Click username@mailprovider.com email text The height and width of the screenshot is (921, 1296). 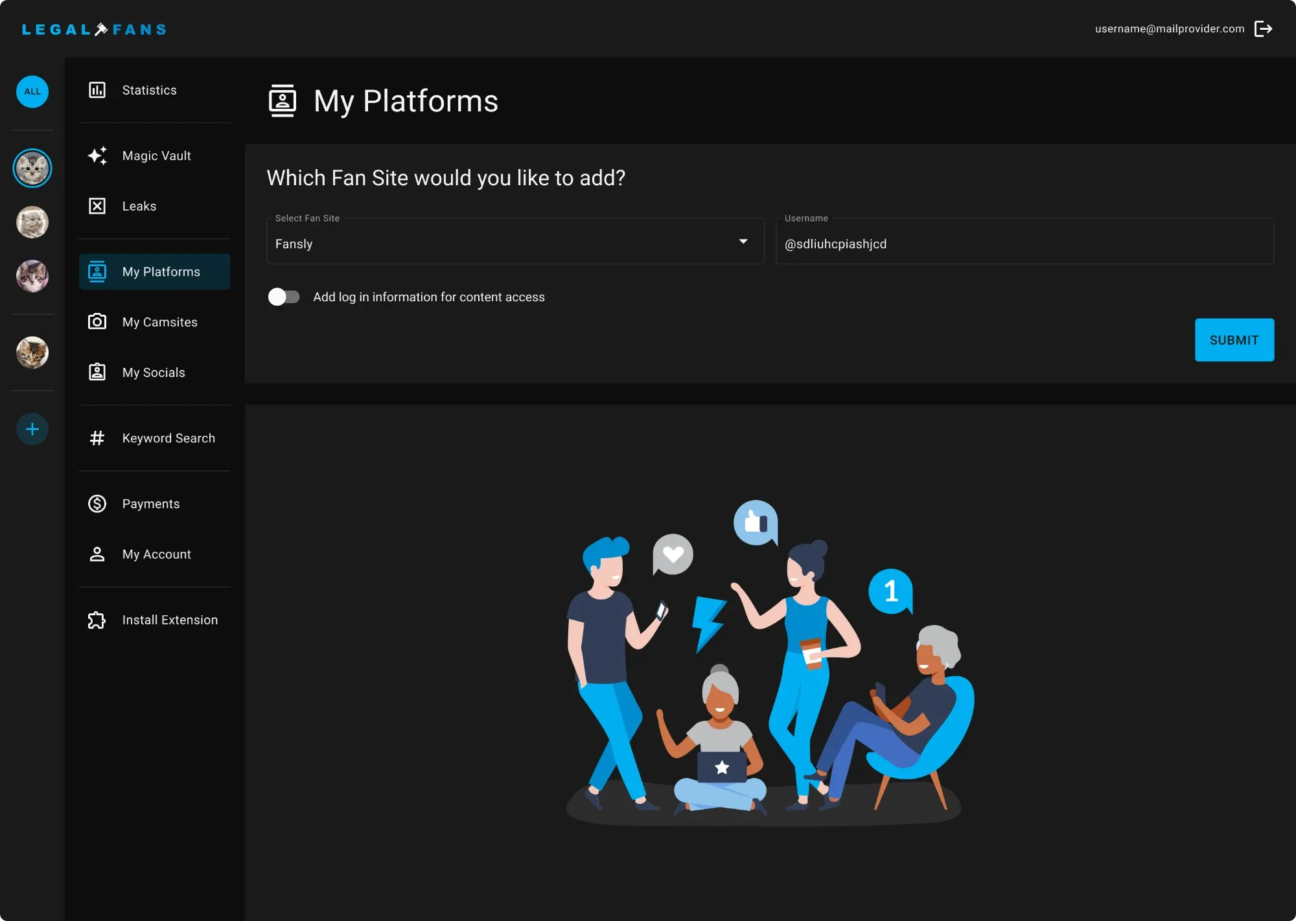tap(1170, 28)
